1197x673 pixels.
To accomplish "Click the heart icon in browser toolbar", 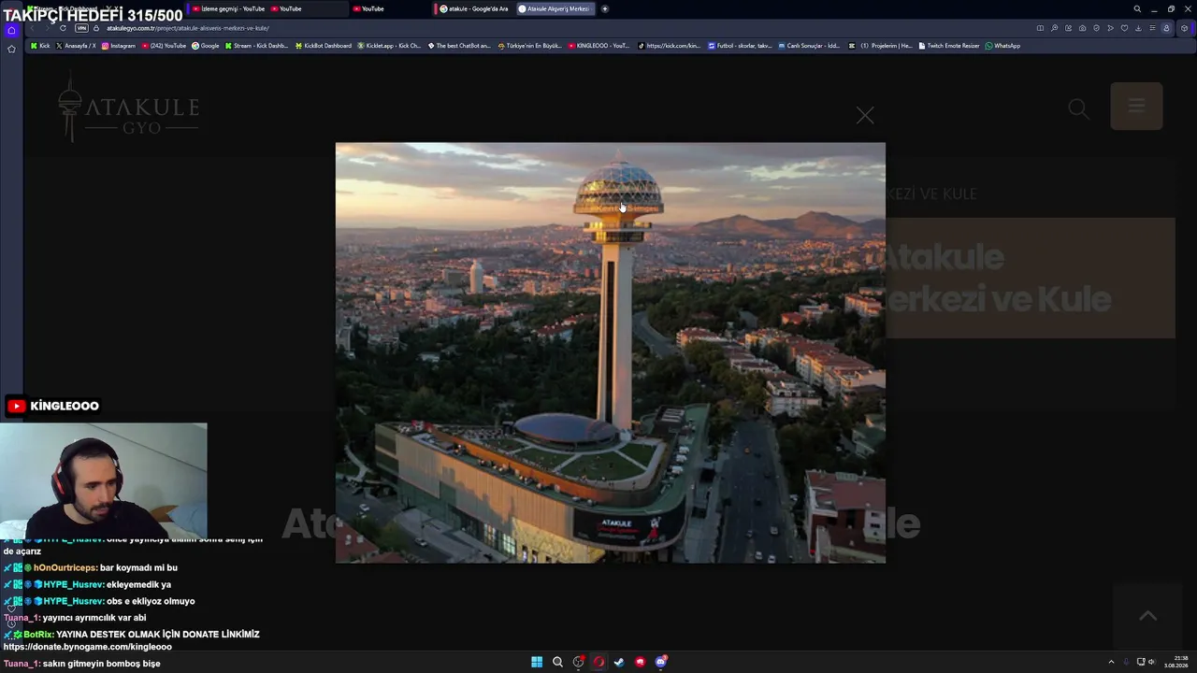I will pos(1124,28).
